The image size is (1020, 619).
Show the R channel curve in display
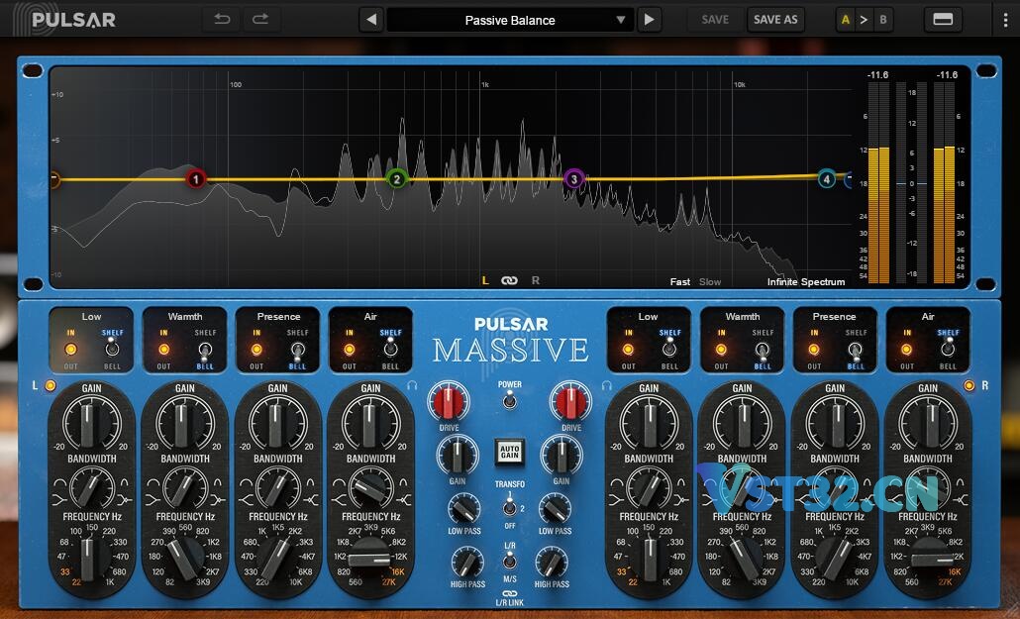pos(536,280)
